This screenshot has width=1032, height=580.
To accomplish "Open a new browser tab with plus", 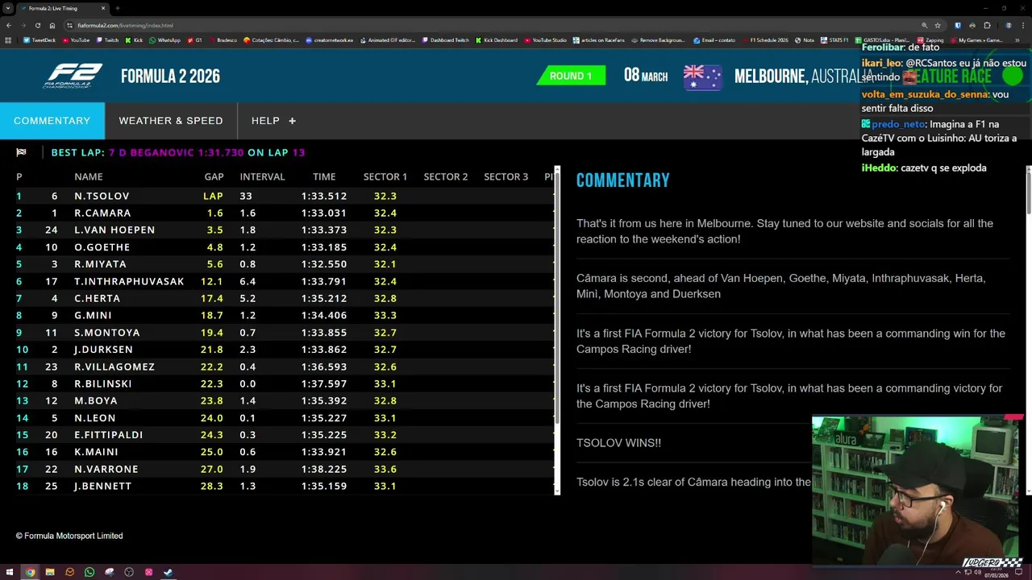I will 118,8.
